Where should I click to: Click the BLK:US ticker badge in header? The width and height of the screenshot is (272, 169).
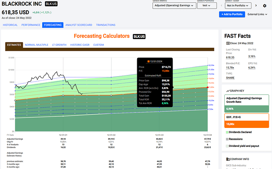(x=51, y=4)
